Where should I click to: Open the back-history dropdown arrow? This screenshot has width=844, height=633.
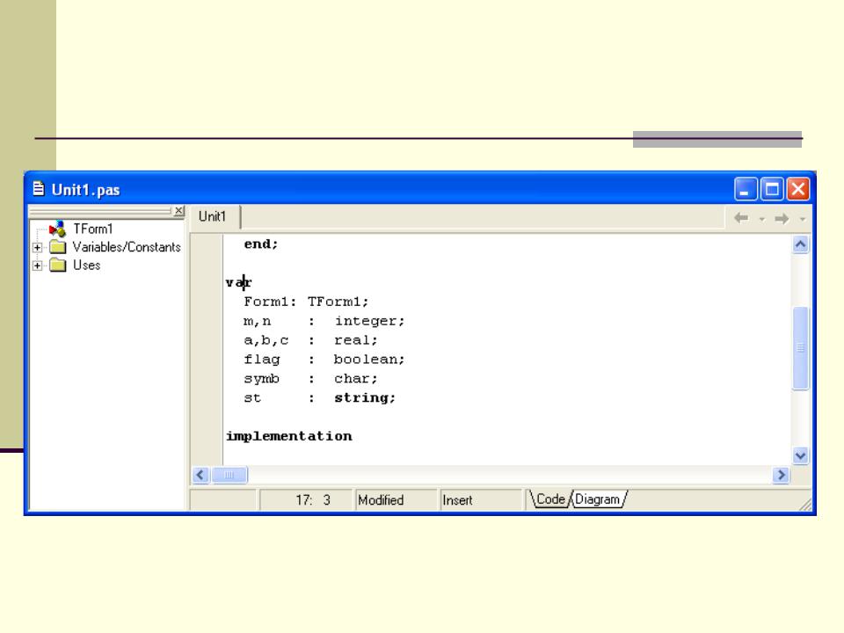coord(761,219)
